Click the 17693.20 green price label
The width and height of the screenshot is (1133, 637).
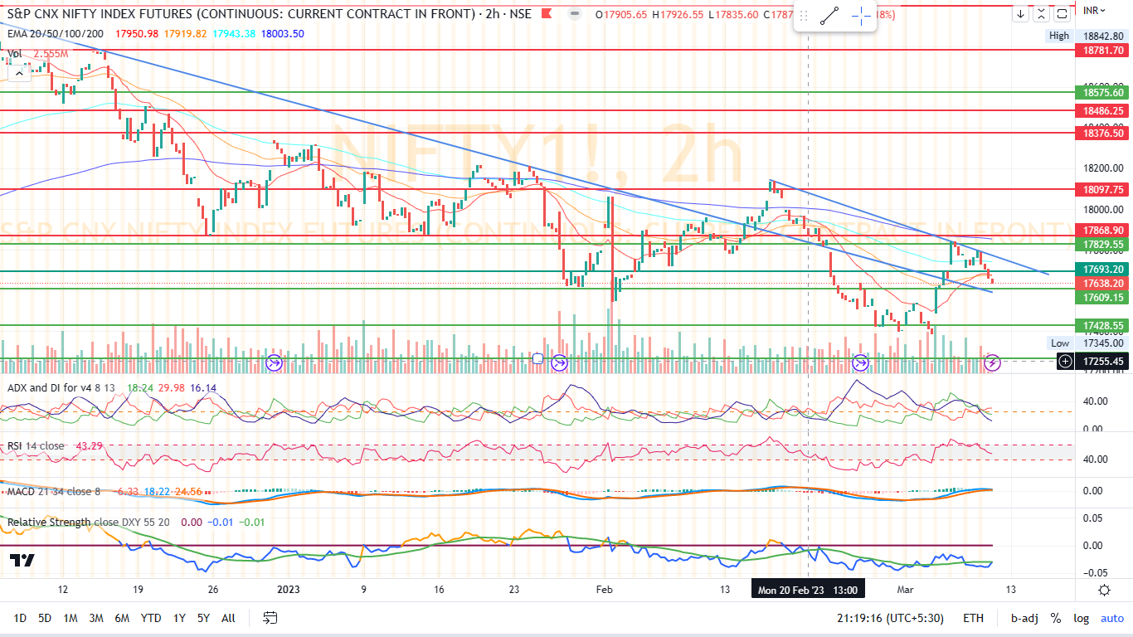[1101, 269]
